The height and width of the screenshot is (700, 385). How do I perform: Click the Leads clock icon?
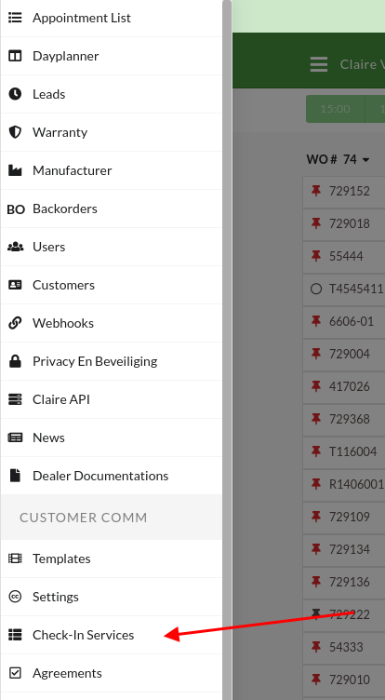pos(15,94)
